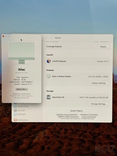Click the Macintosh HD label
117x156 pixels.
[x=58, y=97]
